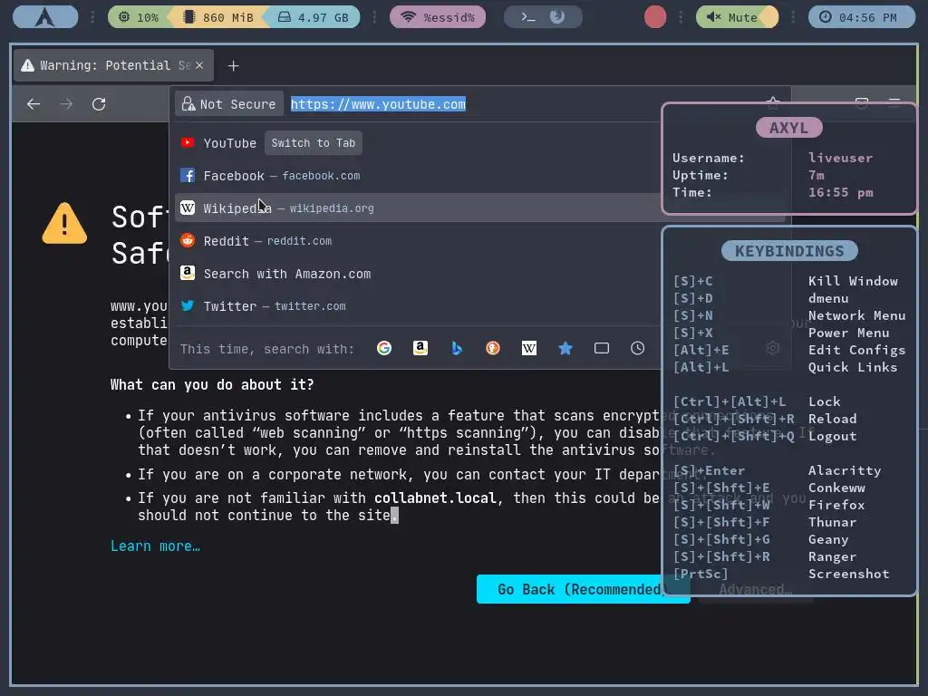Click the Uptime value 7m
Screen dimensions: 928x696
(817, 175)
